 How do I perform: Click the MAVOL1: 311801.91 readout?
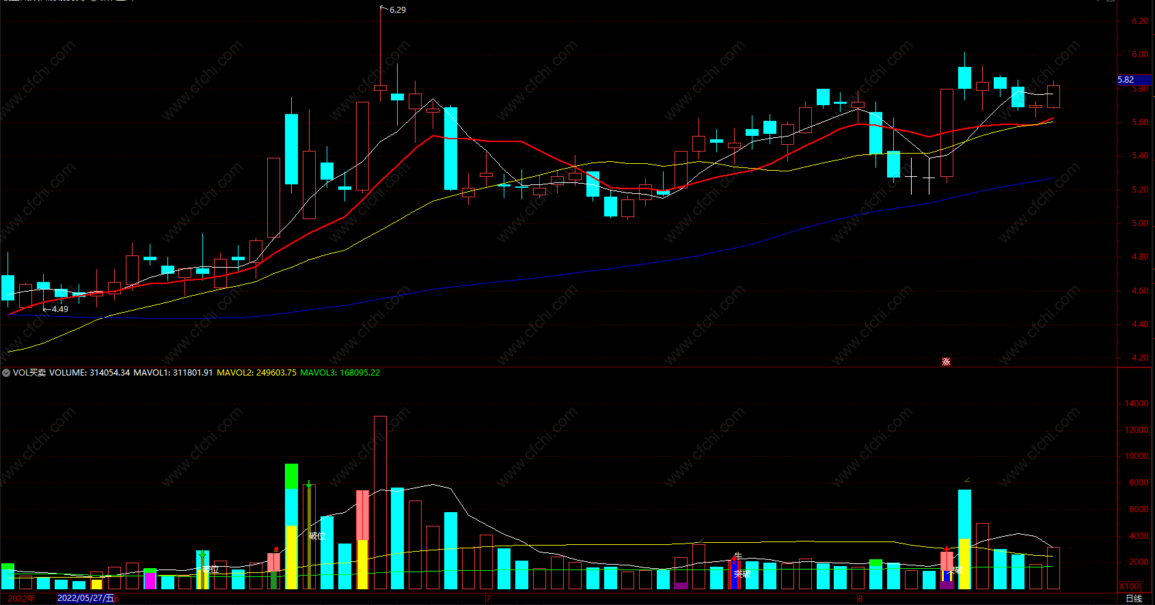tap(173, 373)
